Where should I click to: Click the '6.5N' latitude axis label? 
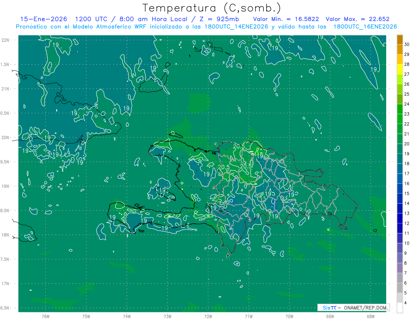click(x=5, y=308)
